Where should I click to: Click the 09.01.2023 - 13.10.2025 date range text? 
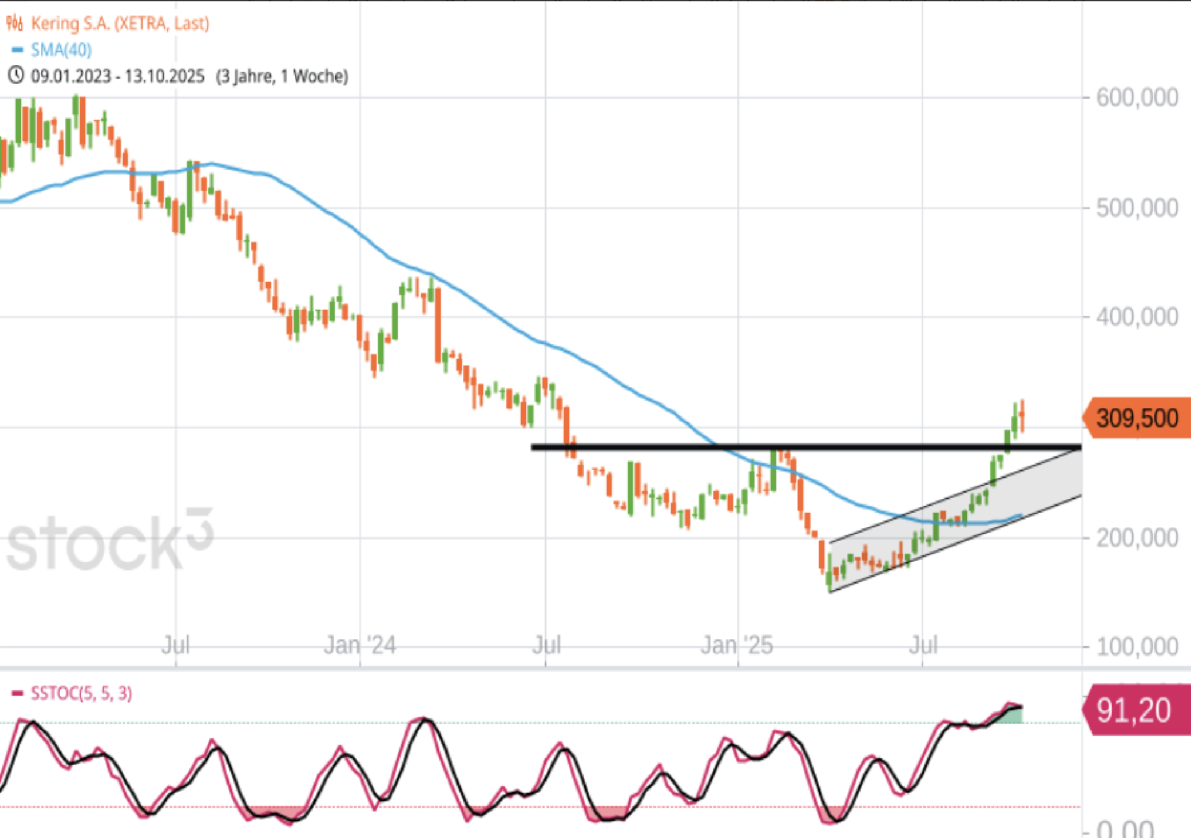(118, 76)
